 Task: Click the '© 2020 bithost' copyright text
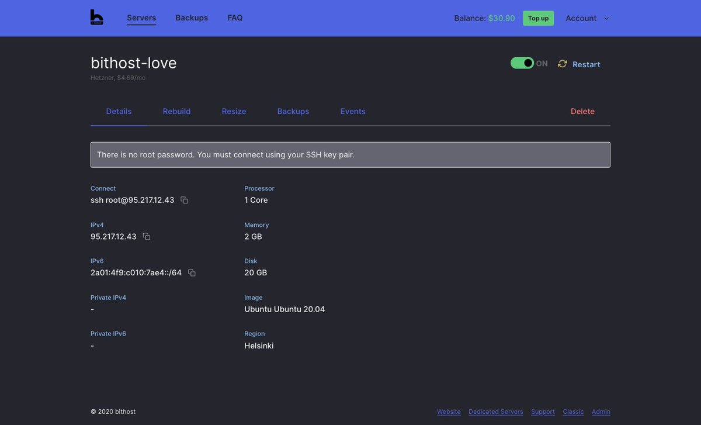pos(113,412)
